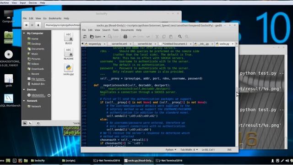Viewport: 293px width, 165px height.
Task: Click the Up arrow in file manager
Action: (38, 25)
